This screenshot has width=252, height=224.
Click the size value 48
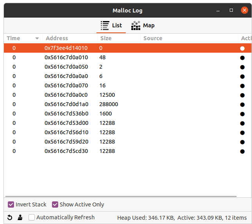pos(102,57)
